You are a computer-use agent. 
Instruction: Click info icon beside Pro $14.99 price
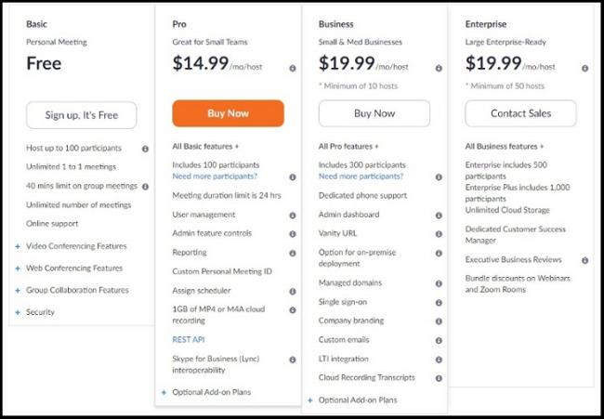[292, 68]
